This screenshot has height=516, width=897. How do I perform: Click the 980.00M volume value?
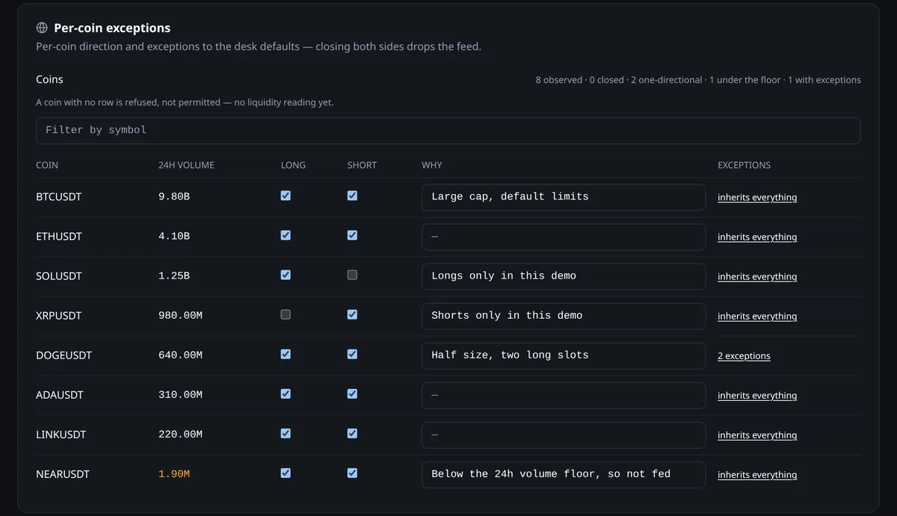click(x=180, y=315)
